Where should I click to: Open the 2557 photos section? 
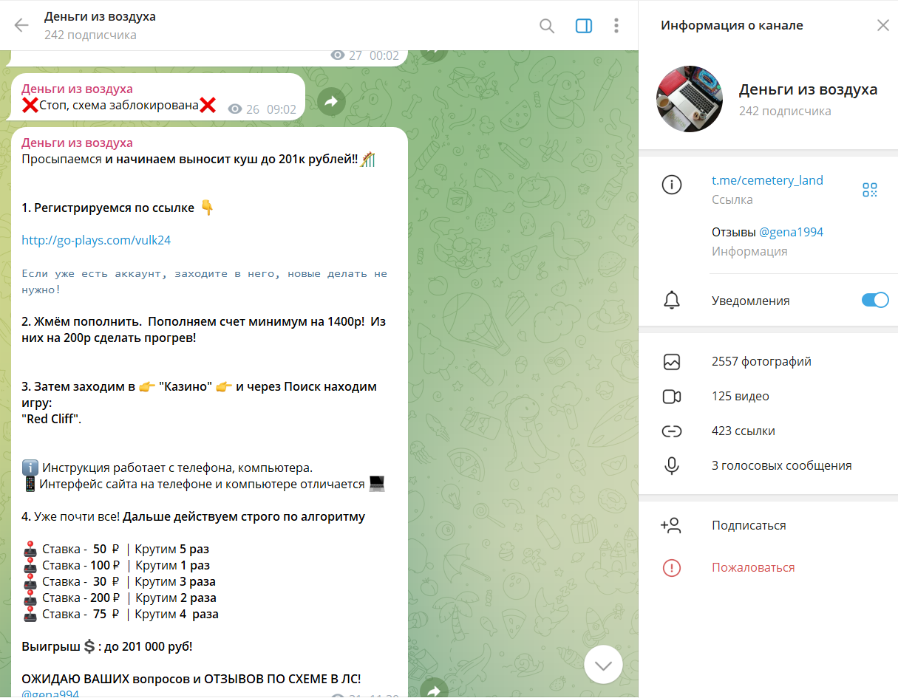pyautogui.click(x=768, y=362)
